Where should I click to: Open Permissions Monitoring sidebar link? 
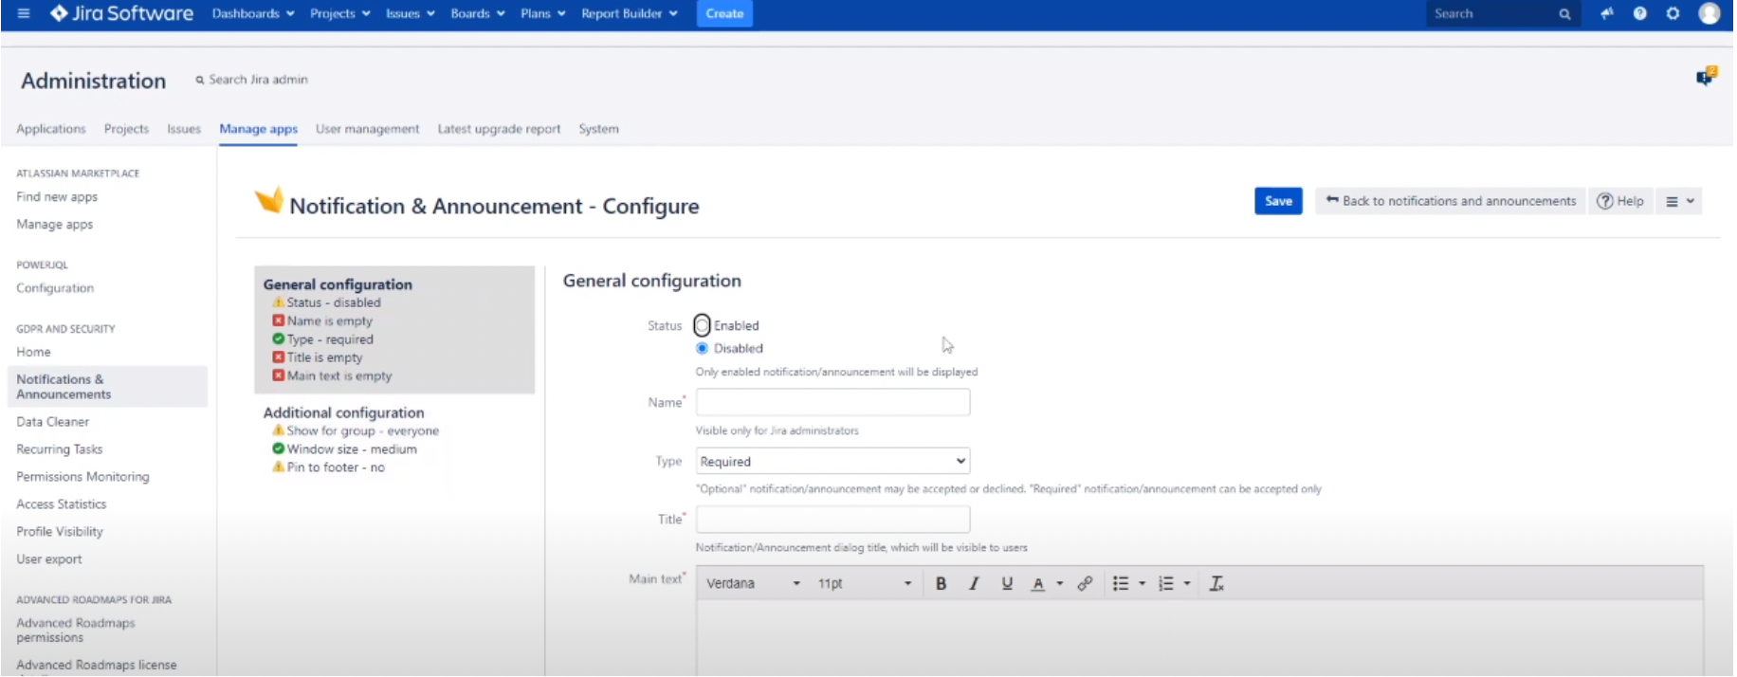pos(82,477)
